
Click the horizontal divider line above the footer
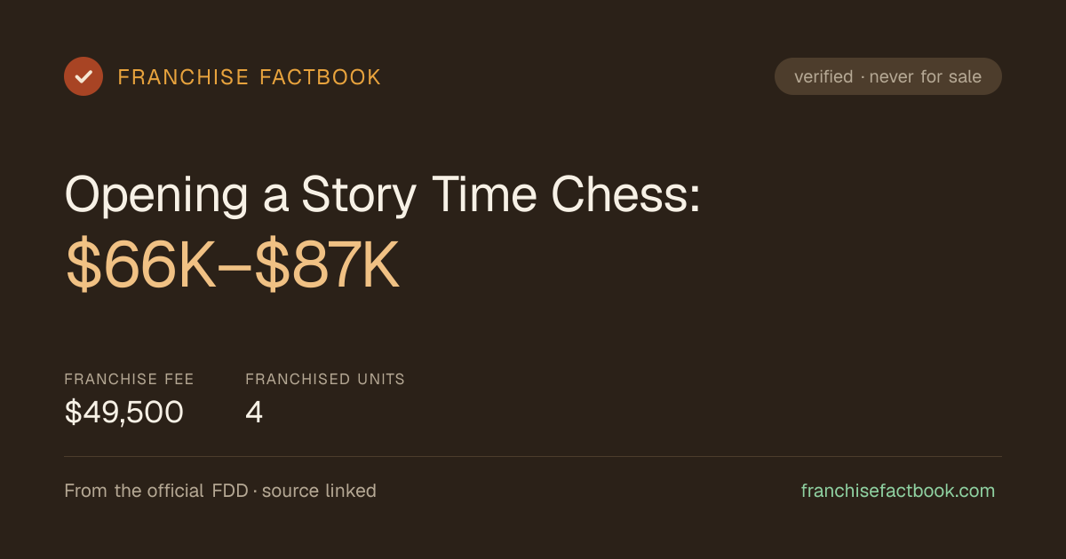[533, 456]
